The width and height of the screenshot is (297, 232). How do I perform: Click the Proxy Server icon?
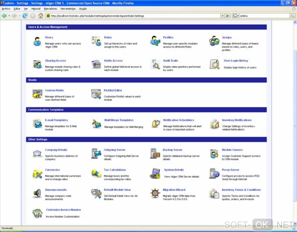click(x=214, y=173)
